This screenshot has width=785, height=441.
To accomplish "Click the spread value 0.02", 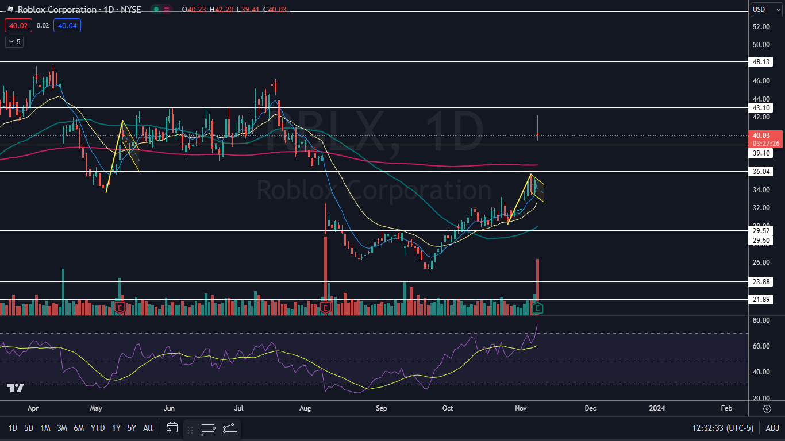I will [43, 25].
